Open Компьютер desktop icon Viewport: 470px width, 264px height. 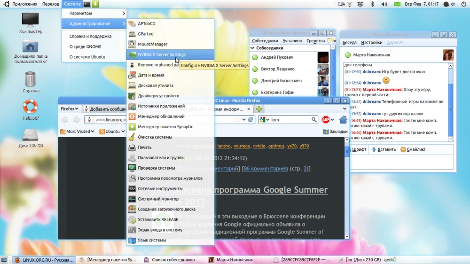tap(30, 23)
